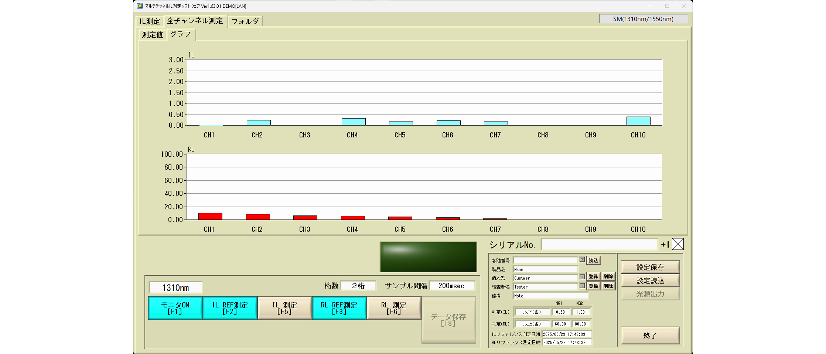Click the CH4 cyan bar in IL graph
This screenshot has width=826, height=354.
point(354,122)
